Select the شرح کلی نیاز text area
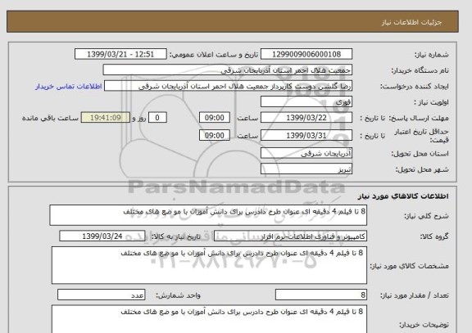The width and height of the screenshot is (472, 333). (x=208, y=215)
